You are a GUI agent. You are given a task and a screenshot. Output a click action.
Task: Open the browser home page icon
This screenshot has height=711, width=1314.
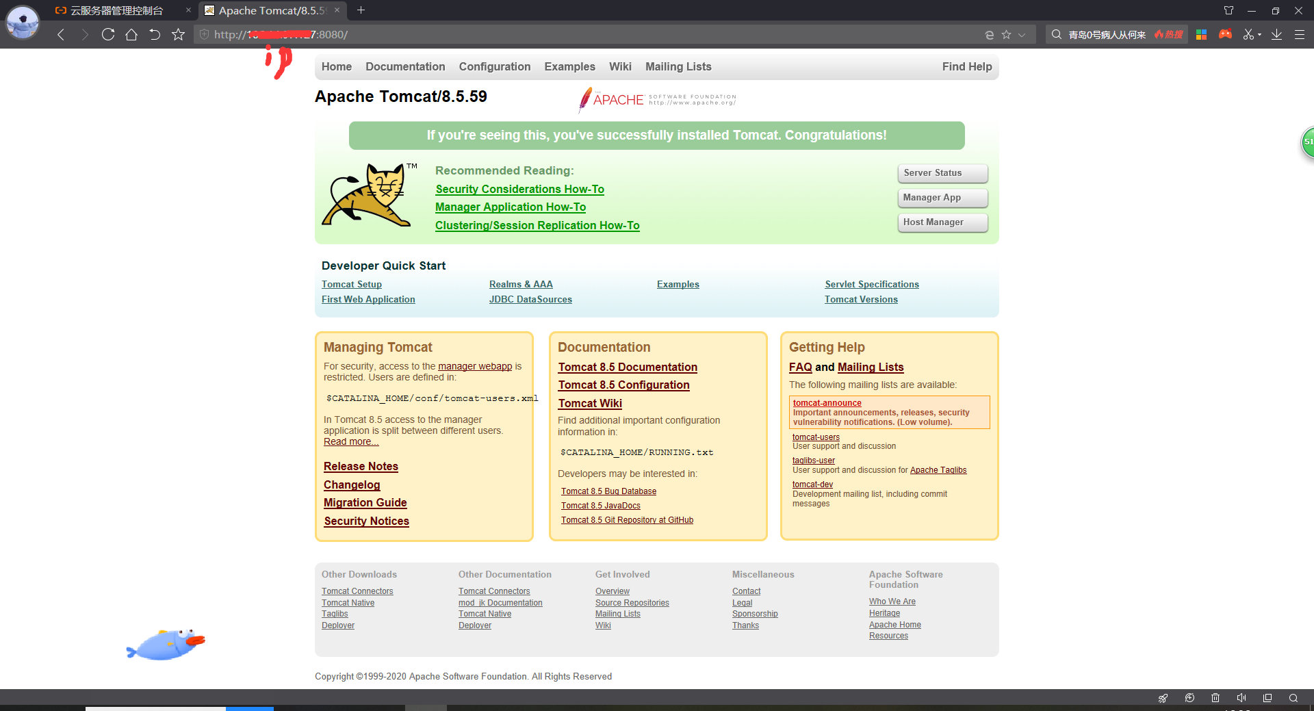(131, 34)
